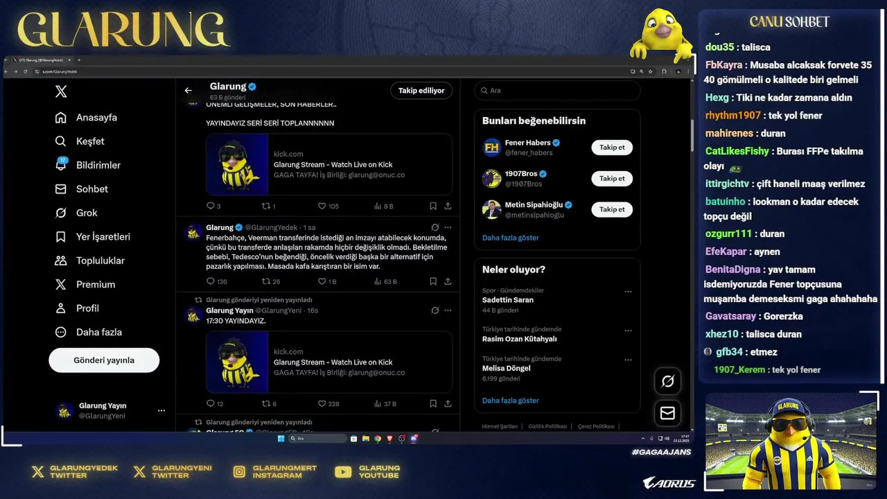Repost the Veerman post with 26 reposts
The image size is (887, 499).
pos(270,281)
